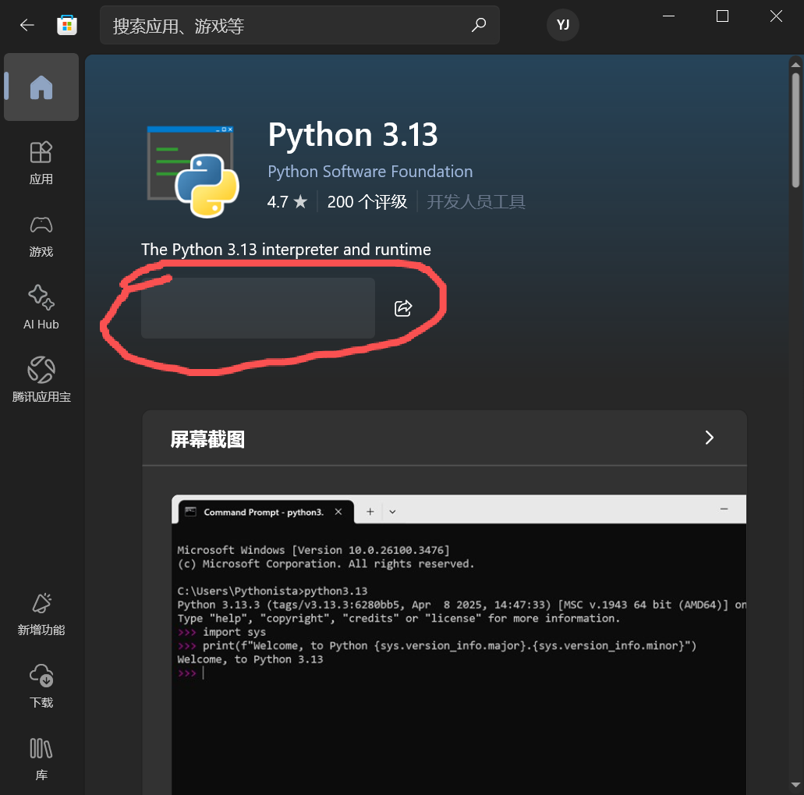Click the search magnifier icon
804x795 pixels.
point(478,25)
